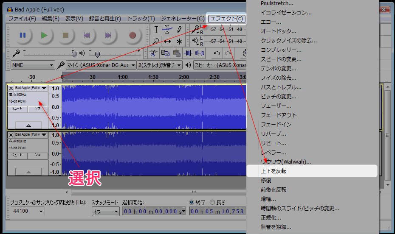Click the Pause transport button
The height and width of the screenshot is (234, 395).
(23, 36)
